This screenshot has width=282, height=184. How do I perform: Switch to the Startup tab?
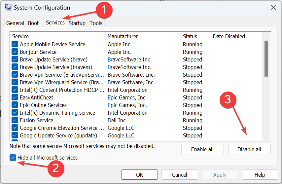(x=77, y=23)
